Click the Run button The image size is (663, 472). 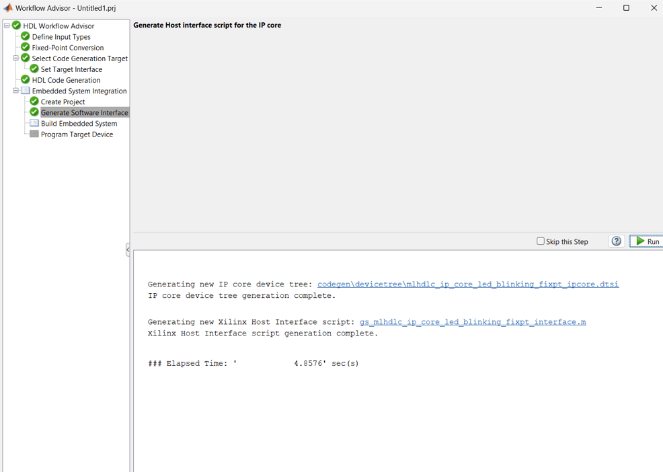click(646, 241)
